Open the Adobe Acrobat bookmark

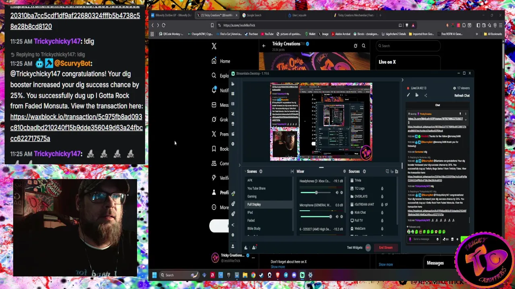click(340, 34)
